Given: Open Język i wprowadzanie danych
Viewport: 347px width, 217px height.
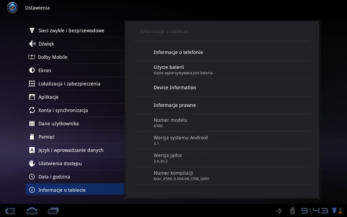Looking at the screenshot, I should [x=75, y=150].
